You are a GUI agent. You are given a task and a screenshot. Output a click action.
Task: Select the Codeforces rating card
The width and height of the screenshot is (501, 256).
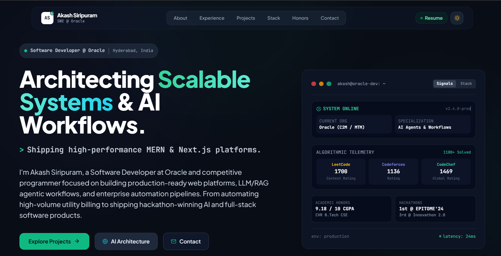[393, 171]
